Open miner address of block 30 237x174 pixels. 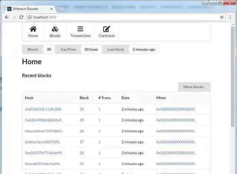176,109
